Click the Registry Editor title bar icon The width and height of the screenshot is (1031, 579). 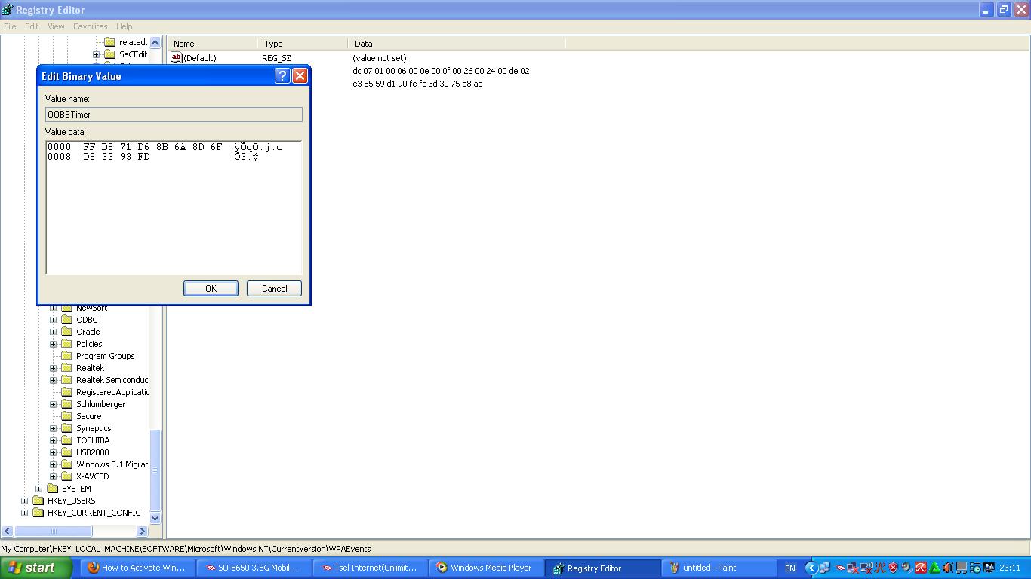[x=8, y=9]
